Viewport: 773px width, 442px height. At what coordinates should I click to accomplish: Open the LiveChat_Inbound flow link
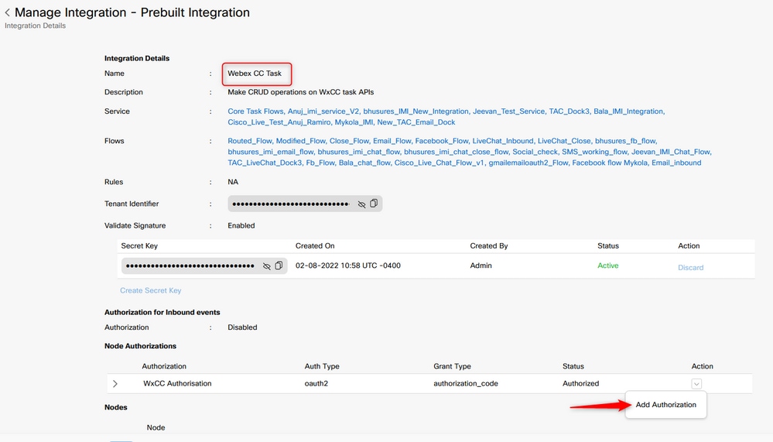coord(503,141)
